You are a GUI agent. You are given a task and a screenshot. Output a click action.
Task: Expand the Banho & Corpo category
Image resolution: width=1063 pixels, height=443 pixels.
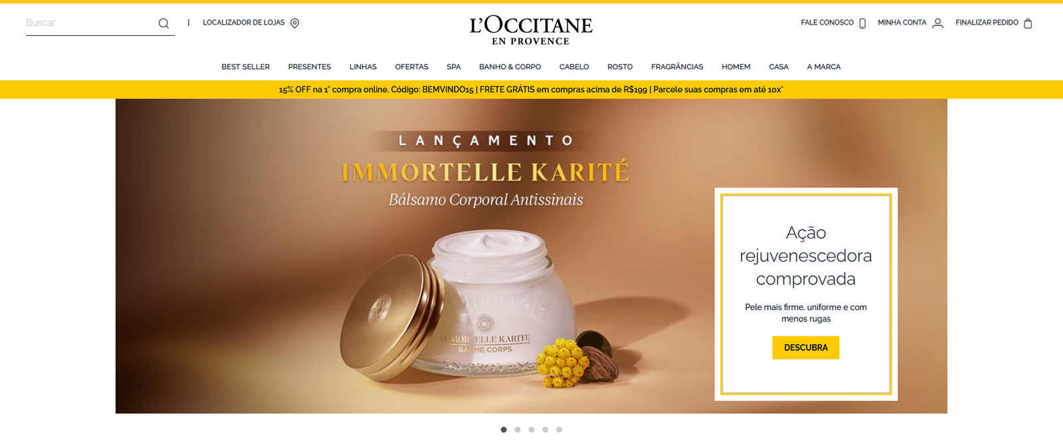[x=510, y=67]
